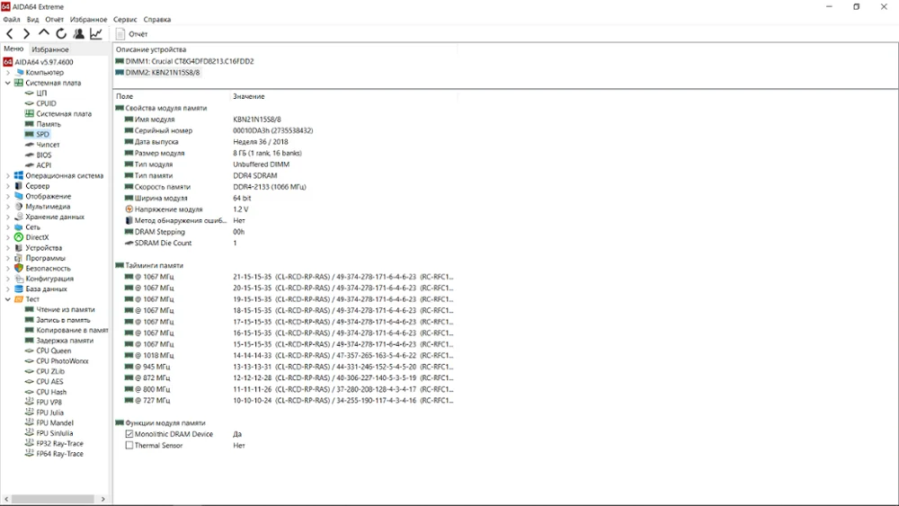Collapse the Тест tree node
Screen dimensions: 899x506
click(8, 299)
